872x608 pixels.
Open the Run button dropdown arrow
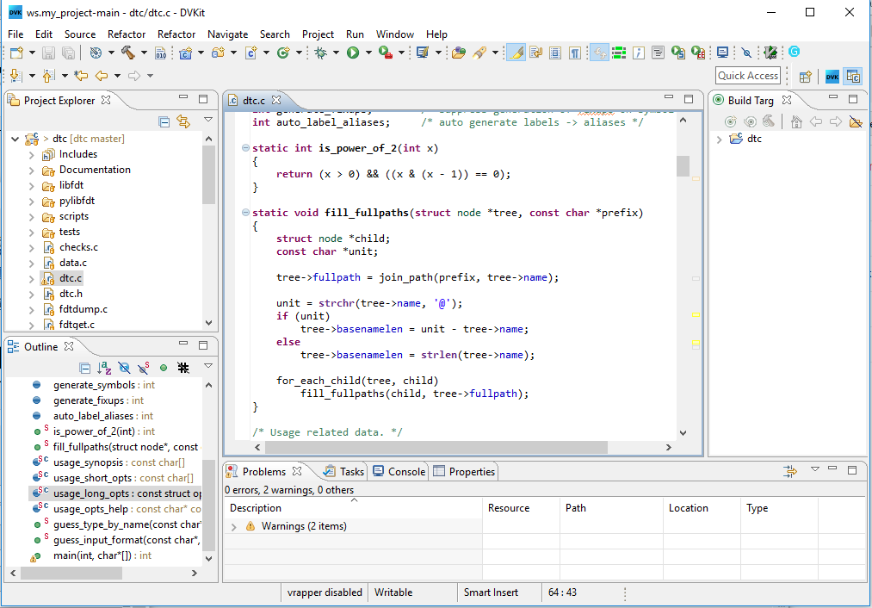[368, 53]
